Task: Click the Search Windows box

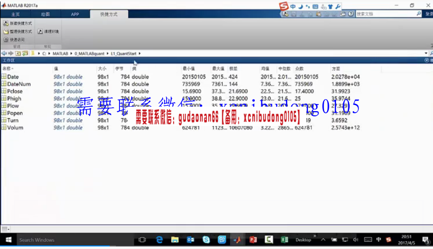Action: [75, 240]
